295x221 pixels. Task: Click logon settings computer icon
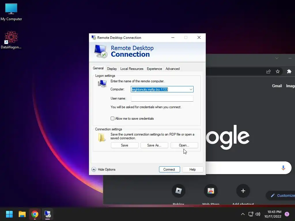click(102, 83)
